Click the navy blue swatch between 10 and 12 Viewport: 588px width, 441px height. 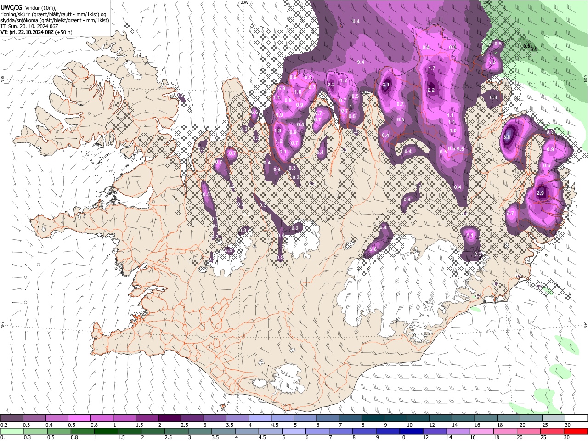tap(411, 431)
